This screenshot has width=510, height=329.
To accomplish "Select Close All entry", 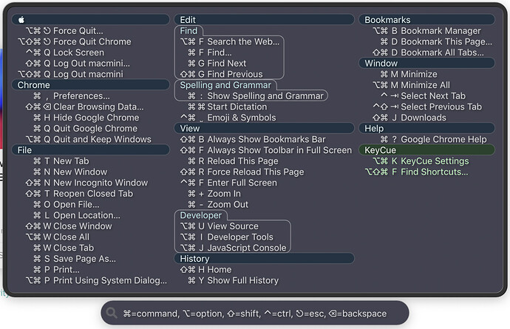I will coord(57,237).
